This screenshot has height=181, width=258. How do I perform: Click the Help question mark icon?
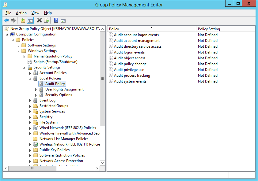56,20
